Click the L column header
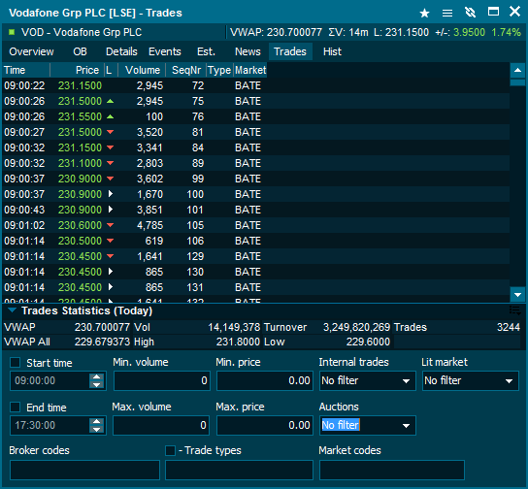528x489 pixels. click(111, 70)
